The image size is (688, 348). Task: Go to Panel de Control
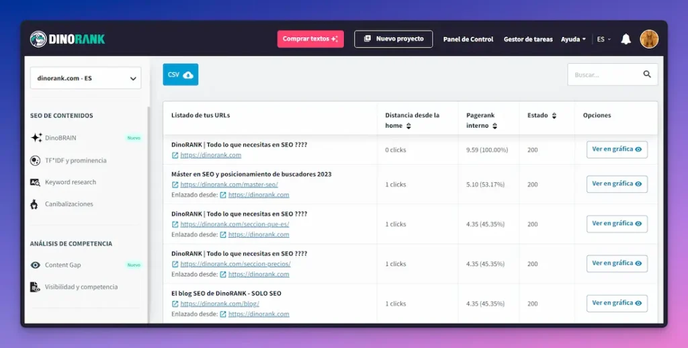tap(468, 40)
